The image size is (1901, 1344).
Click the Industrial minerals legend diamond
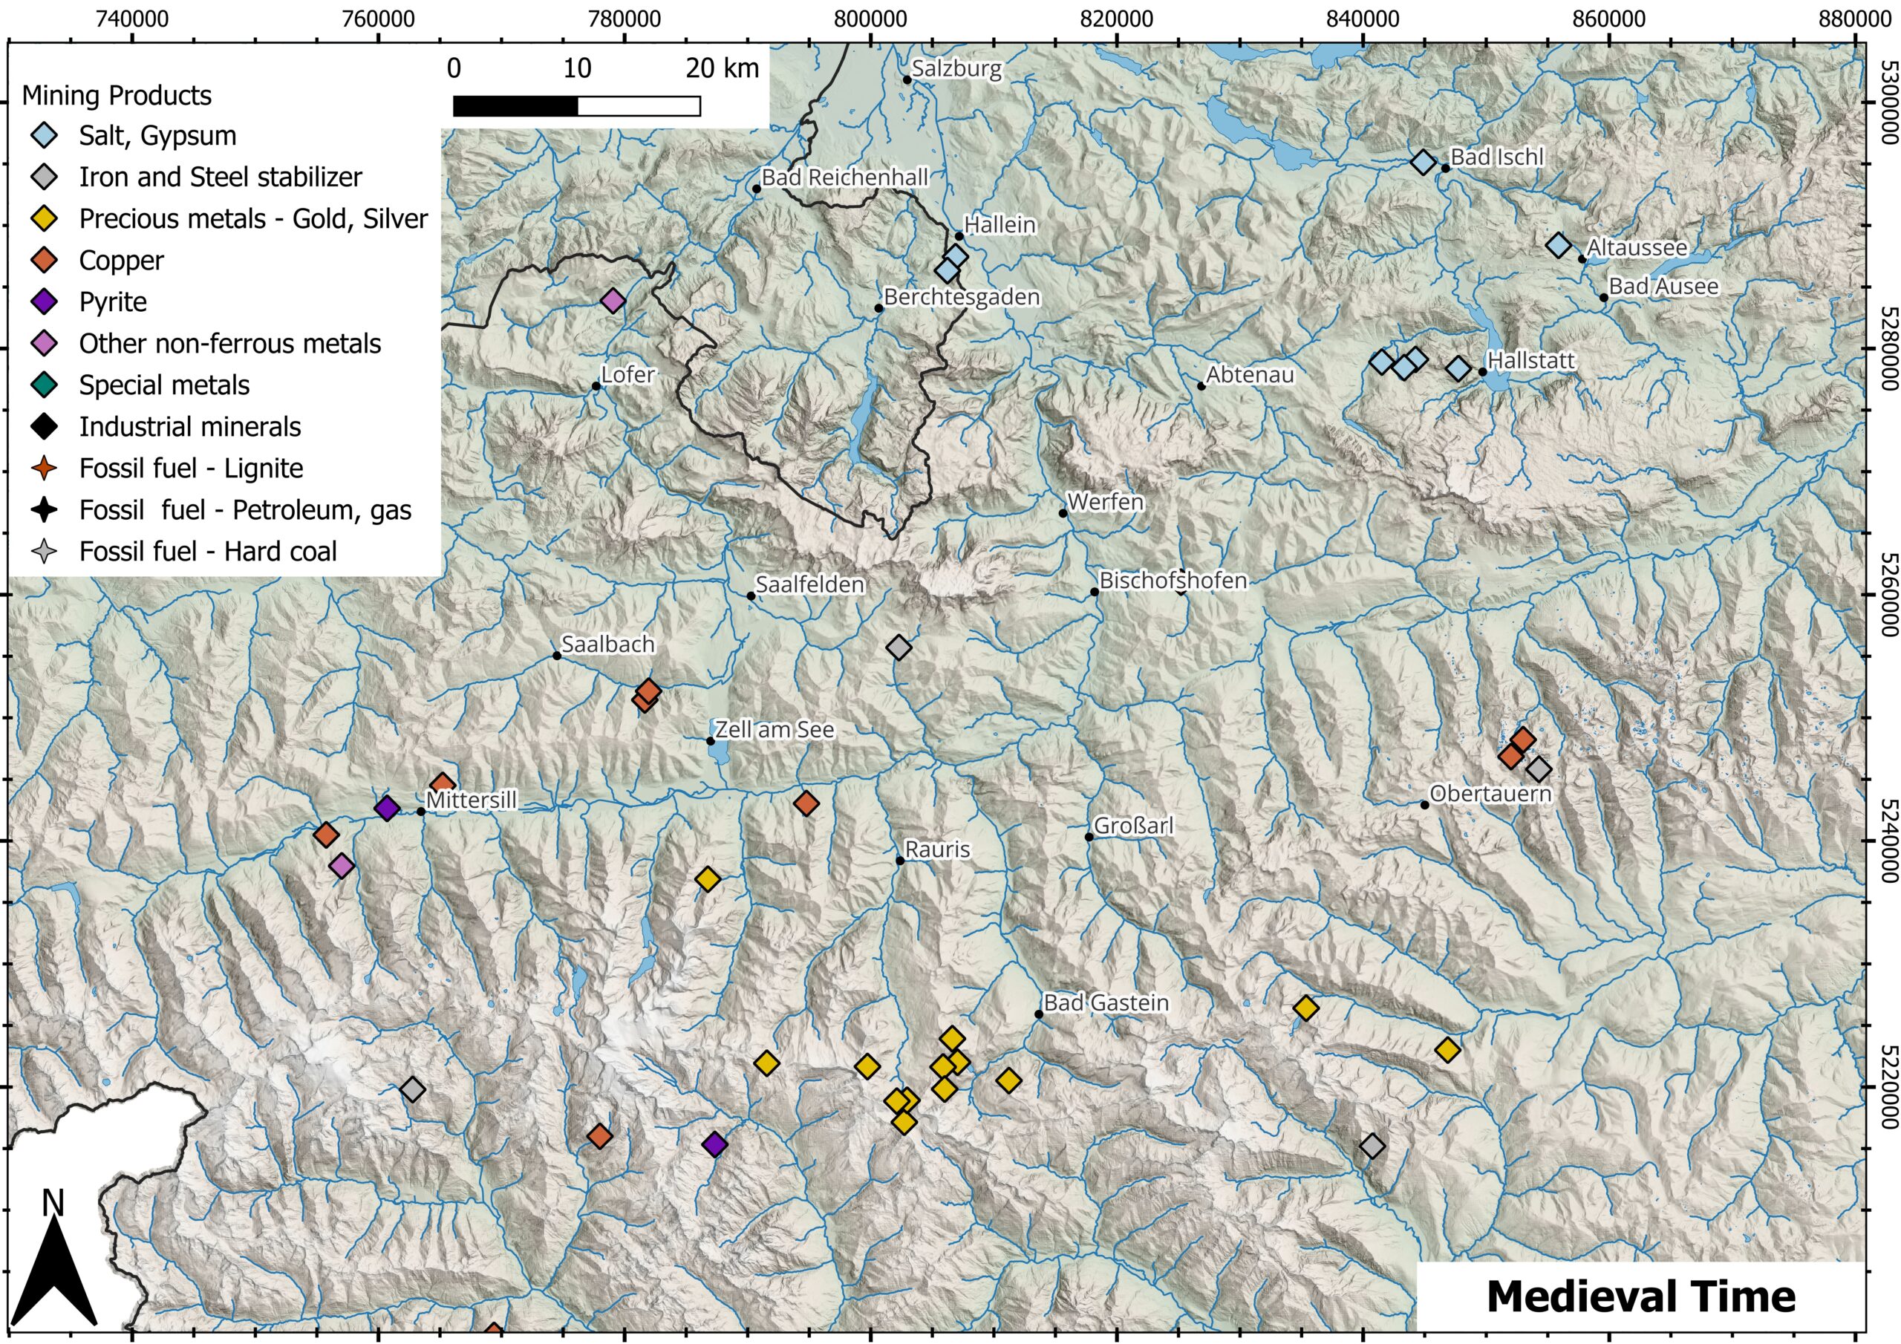click(44, 426)
